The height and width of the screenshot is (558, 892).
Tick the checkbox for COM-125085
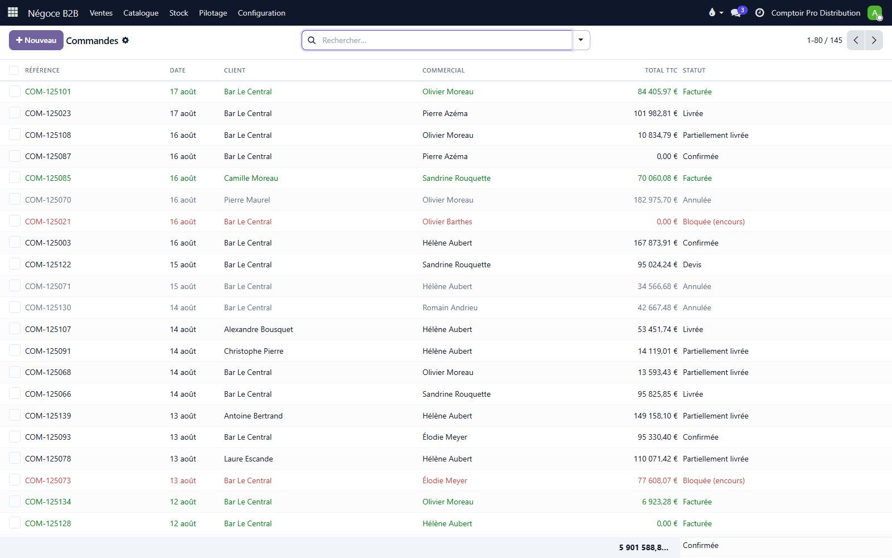click(14, 178)
